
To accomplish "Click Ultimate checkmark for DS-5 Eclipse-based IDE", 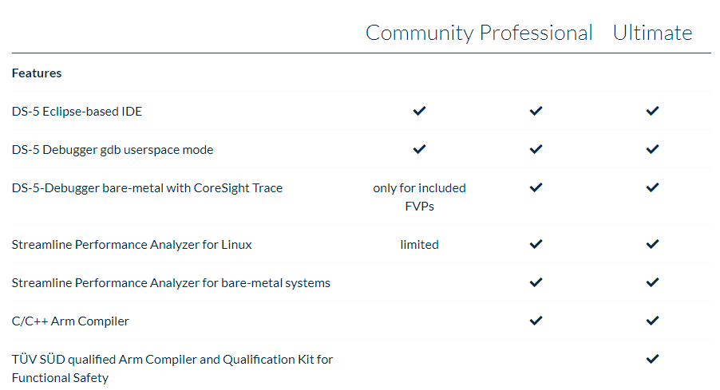I will 652,111.
